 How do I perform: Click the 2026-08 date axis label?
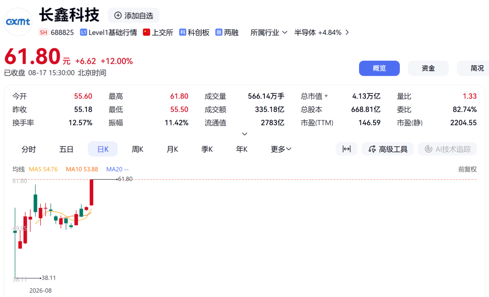pyautogui.click(x=41, y=291)
